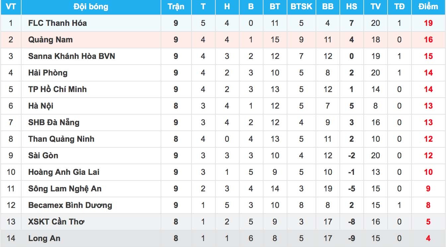Click the Sài Gòn team name

click(x=43, y=156)
